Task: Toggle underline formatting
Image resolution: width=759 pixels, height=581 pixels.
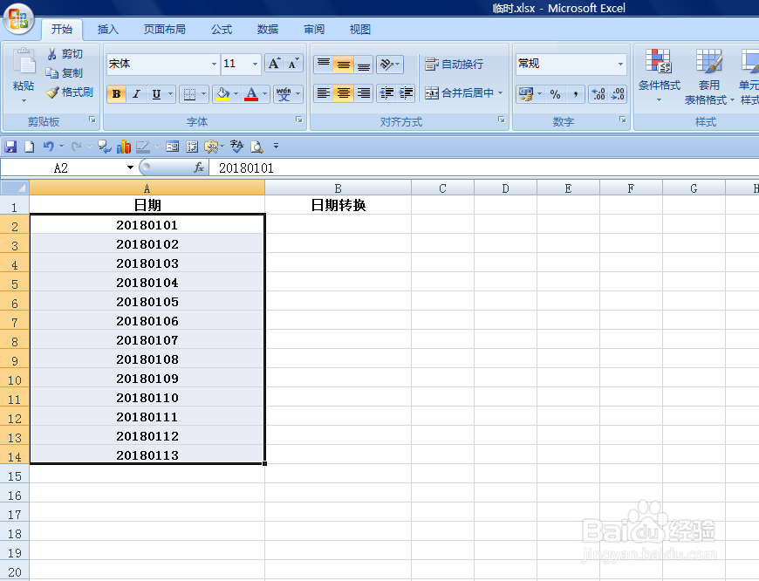Action: 156,94
